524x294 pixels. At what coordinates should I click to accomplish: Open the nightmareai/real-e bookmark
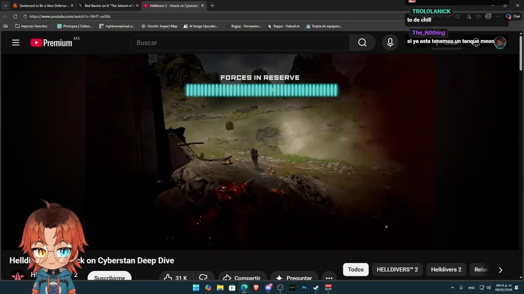(117, 26)
